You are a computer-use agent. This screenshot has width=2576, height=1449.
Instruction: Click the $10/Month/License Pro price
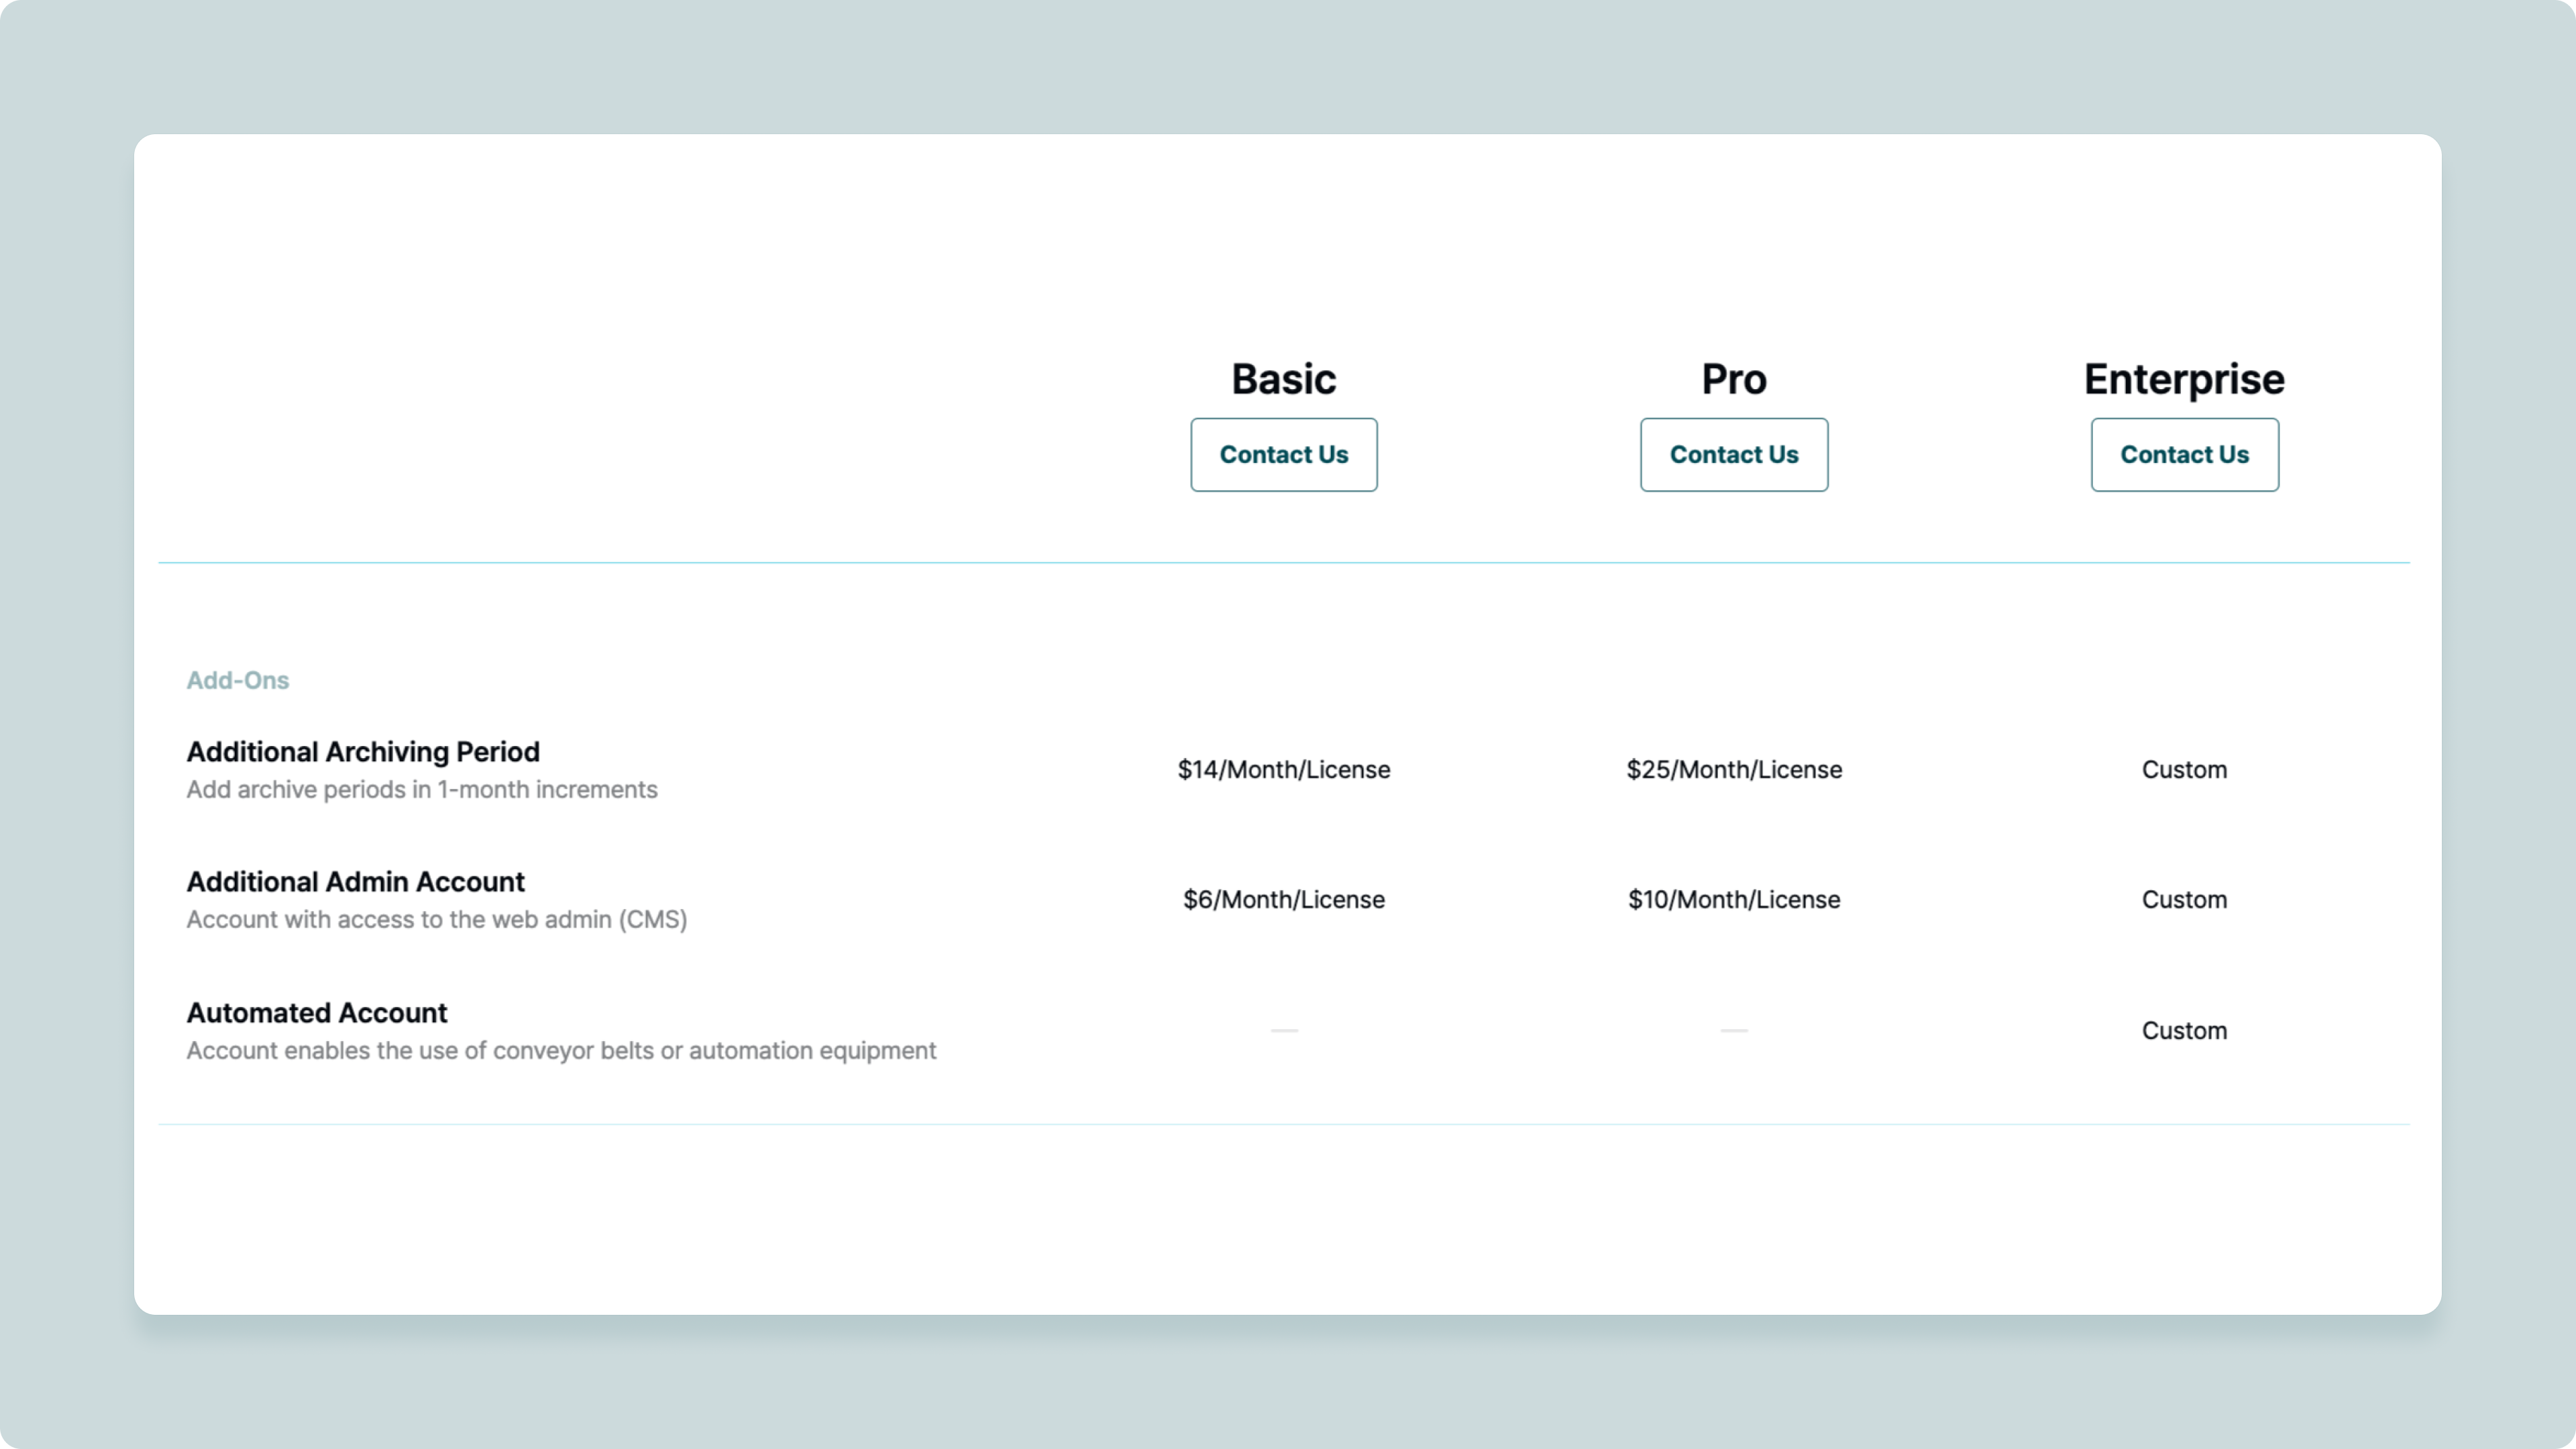1733,900
